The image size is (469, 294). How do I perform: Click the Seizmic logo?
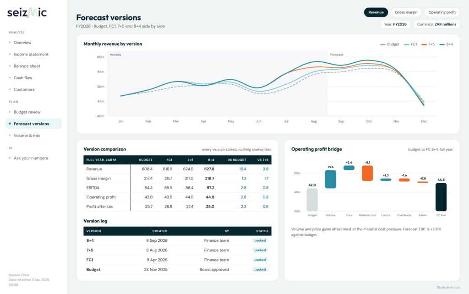(27, 12)
